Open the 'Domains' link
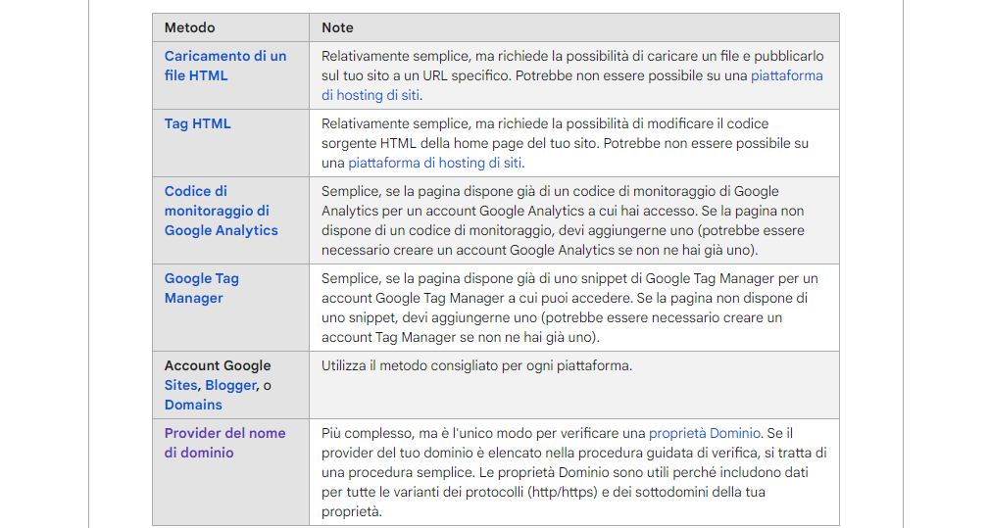This screenshot has height=528, width=989. point(193,406)
